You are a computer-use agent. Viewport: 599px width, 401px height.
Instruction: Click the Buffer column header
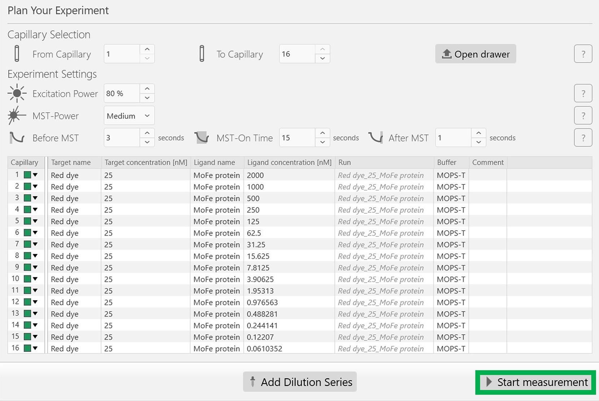[451, 162]
